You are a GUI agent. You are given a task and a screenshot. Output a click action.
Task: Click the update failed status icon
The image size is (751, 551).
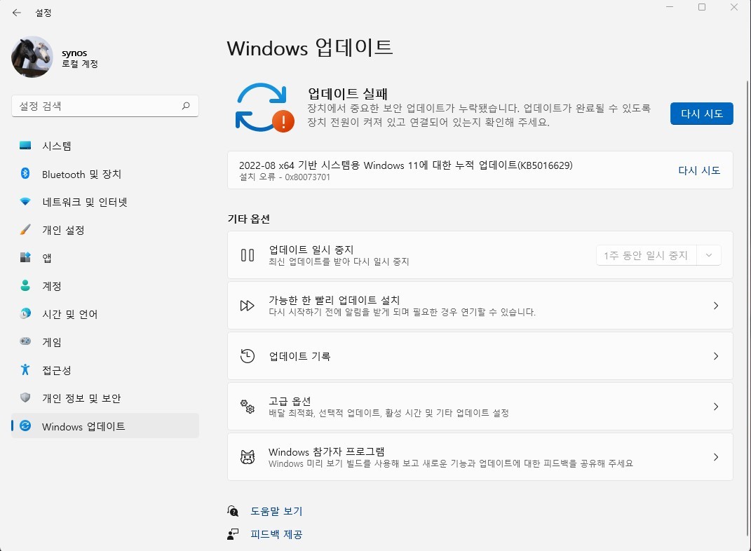coord(264,108)
